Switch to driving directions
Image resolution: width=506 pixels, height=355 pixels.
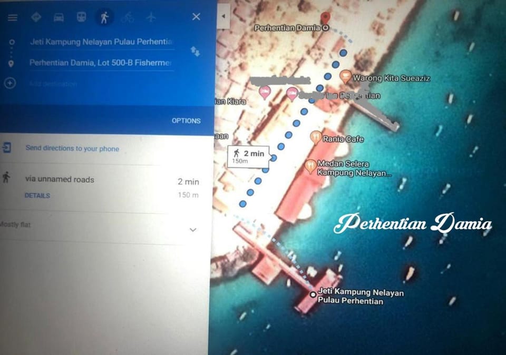pos(59,17)
